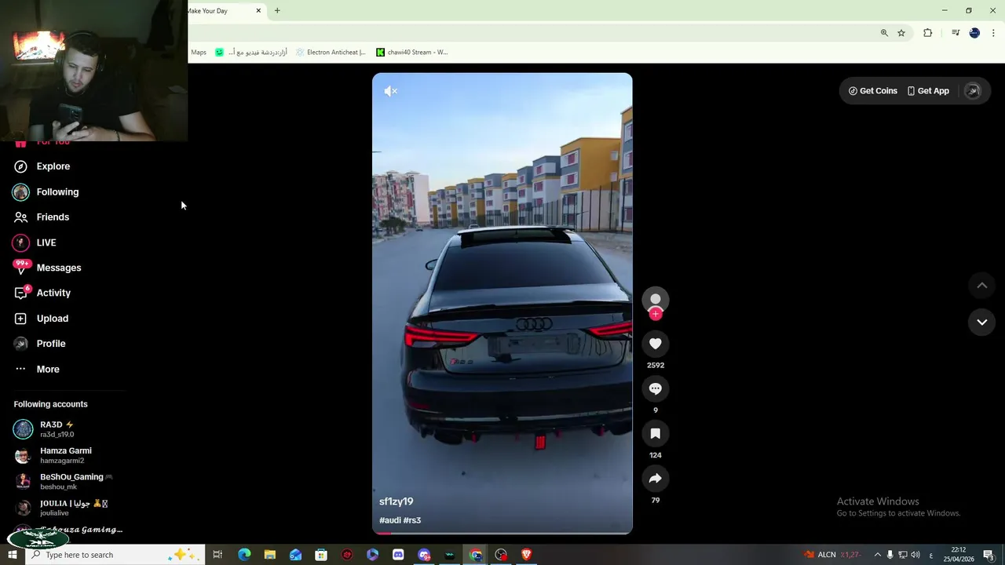Click the Get App button
Image resolution: width=1005 pixels, height=565 pixels.
pos(927,91)
